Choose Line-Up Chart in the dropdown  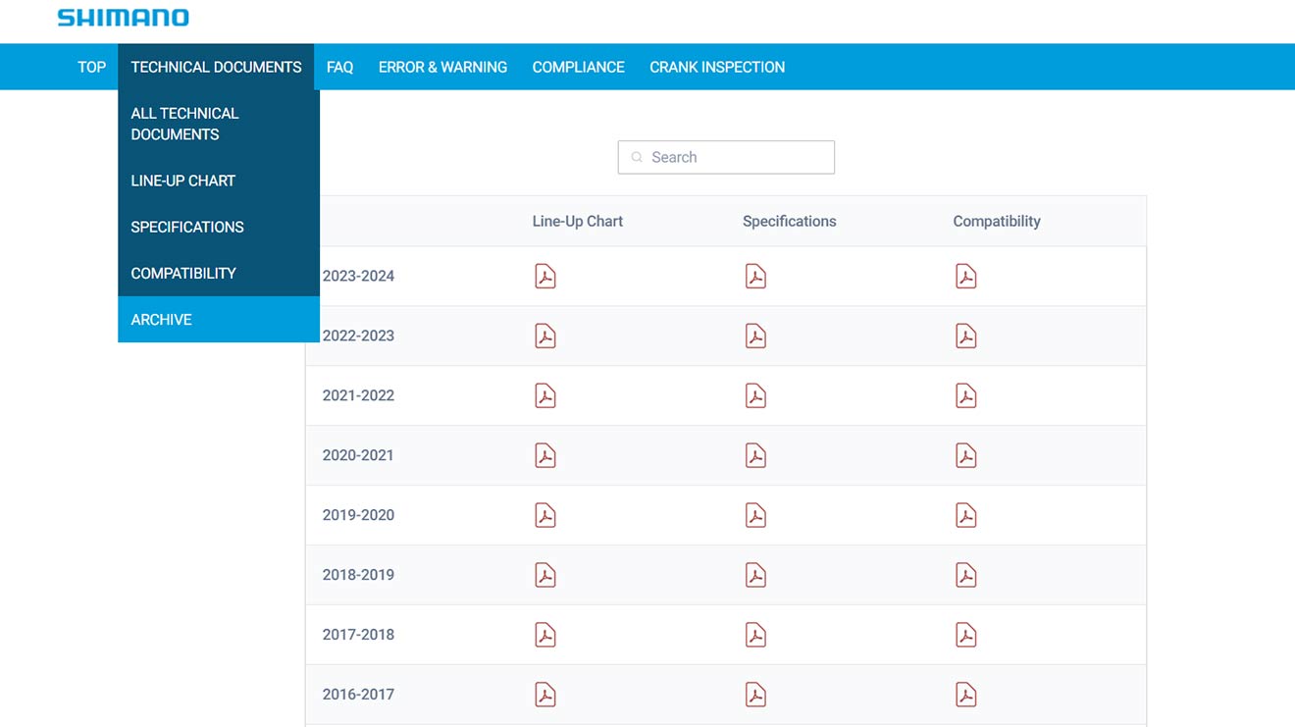183,181
